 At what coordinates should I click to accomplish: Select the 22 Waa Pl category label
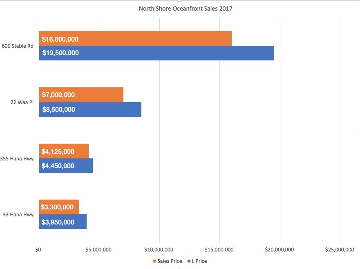22,102
